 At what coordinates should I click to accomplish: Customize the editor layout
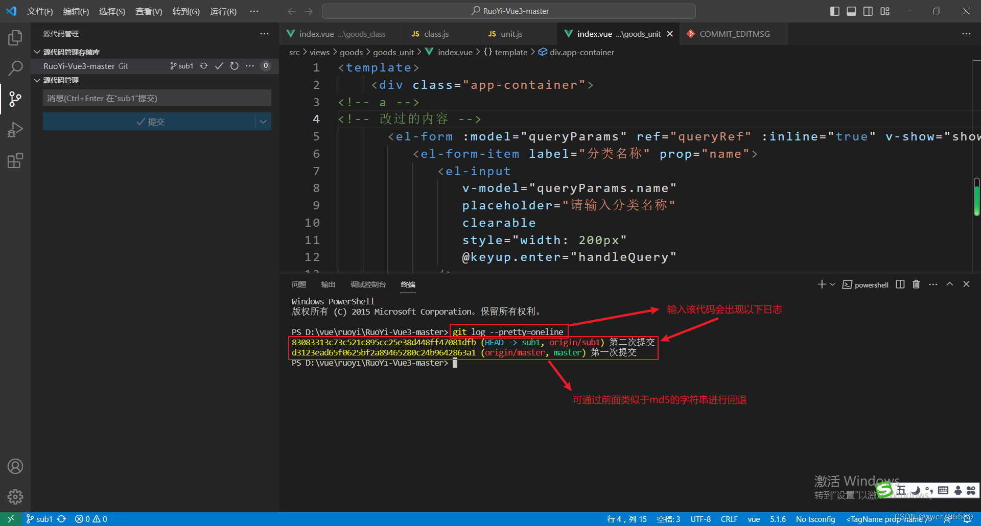[885, 11]
